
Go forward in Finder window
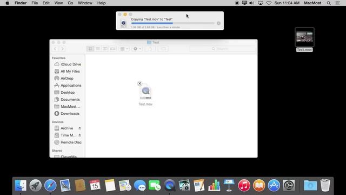pos(63,49)
